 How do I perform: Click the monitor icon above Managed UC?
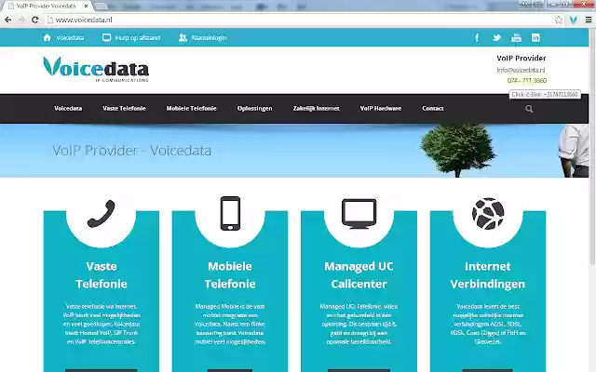[x=359, y=213]
